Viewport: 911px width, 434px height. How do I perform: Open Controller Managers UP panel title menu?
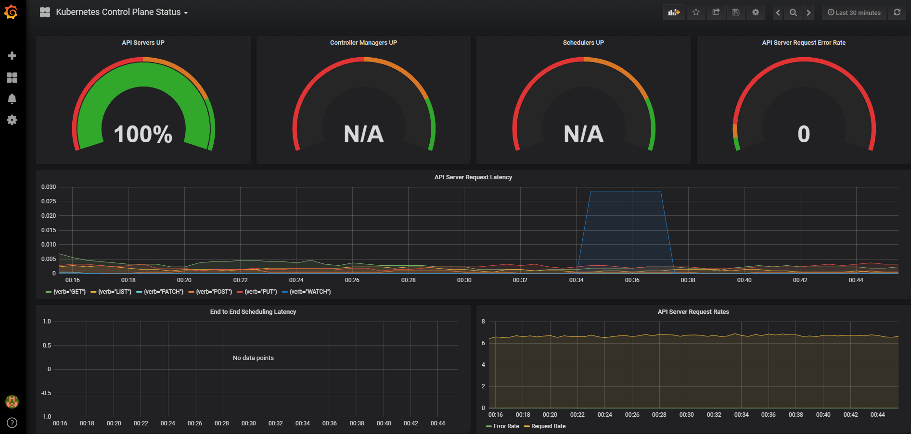click(x=363, y=43)
